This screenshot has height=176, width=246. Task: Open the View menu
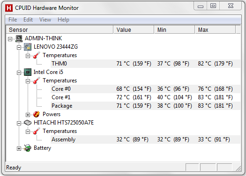point(45,20)
